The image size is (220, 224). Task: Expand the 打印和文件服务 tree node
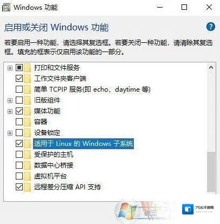pyautogui.click(x=10, y=68)
